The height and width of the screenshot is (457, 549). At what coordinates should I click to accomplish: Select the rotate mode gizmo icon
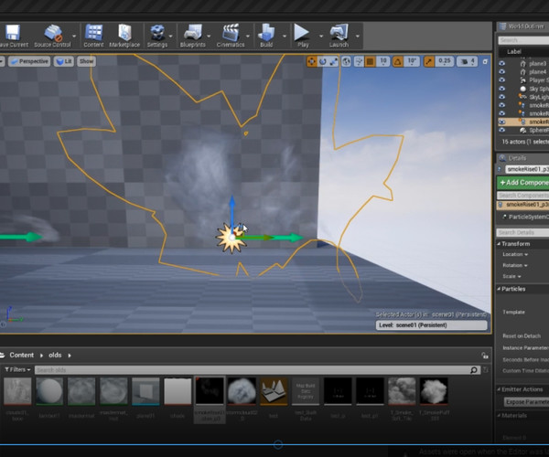[322, 61]
